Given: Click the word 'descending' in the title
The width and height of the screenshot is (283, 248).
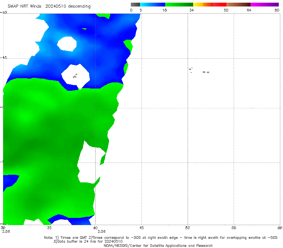Looking at the screenshot, I should pyautogui.click(x=80, y=6).
